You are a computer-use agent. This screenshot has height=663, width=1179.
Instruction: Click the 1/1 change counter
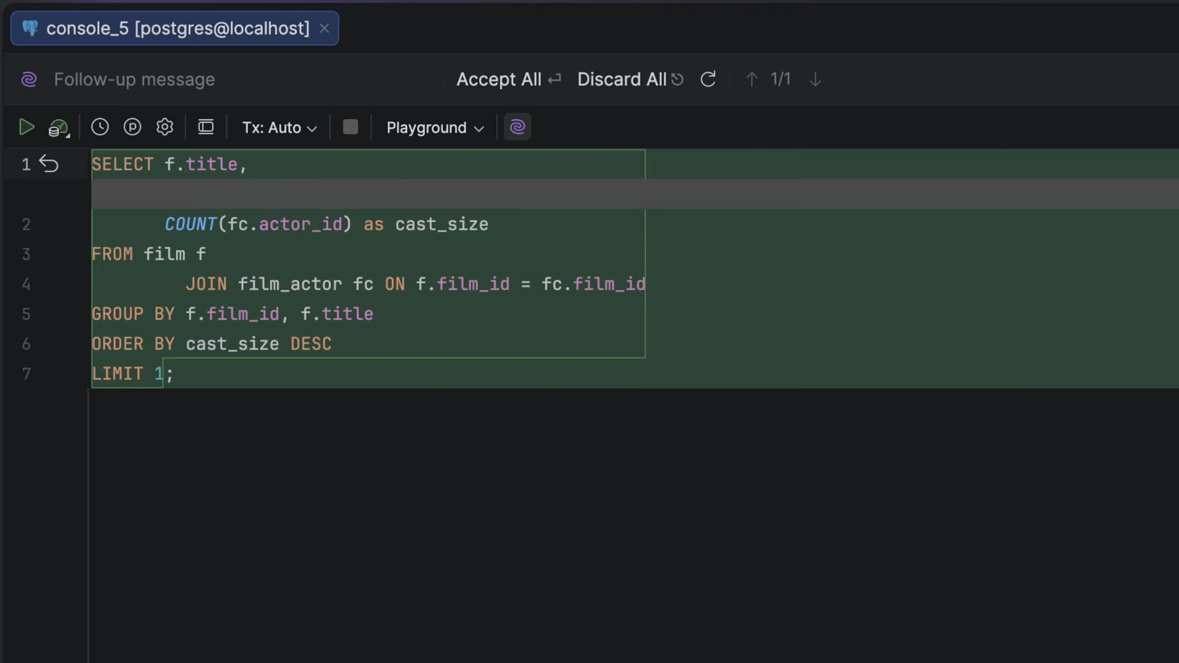coord(781,79)
